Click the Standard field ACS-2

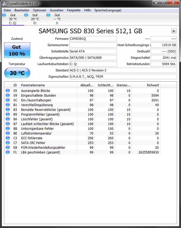point(123,70)
